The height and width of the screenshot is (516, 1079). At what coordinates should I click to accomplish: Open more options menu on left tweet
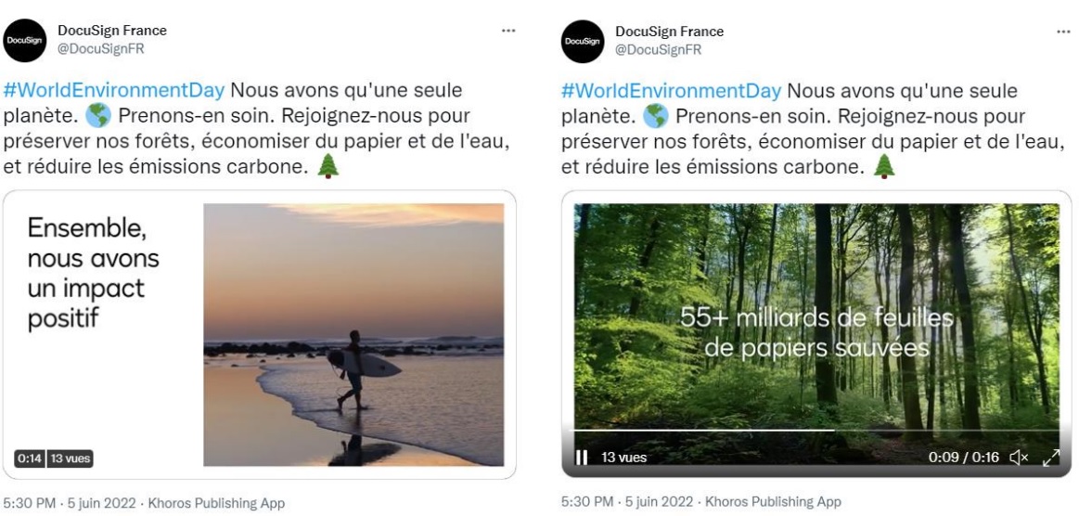507,30
